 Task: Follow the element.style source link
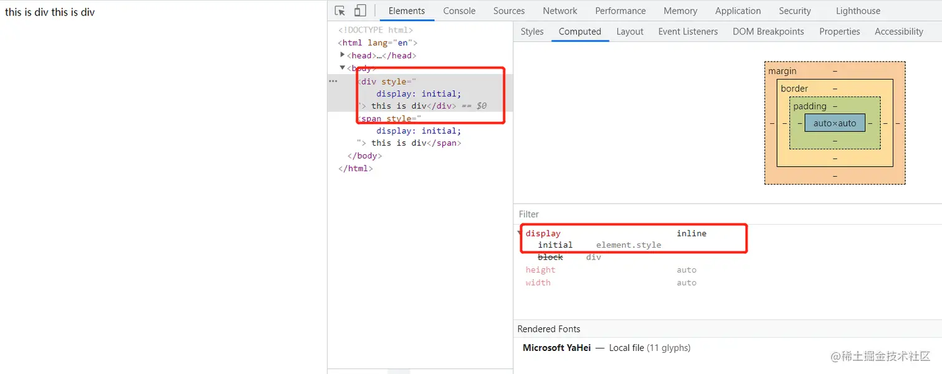point(629,245)
